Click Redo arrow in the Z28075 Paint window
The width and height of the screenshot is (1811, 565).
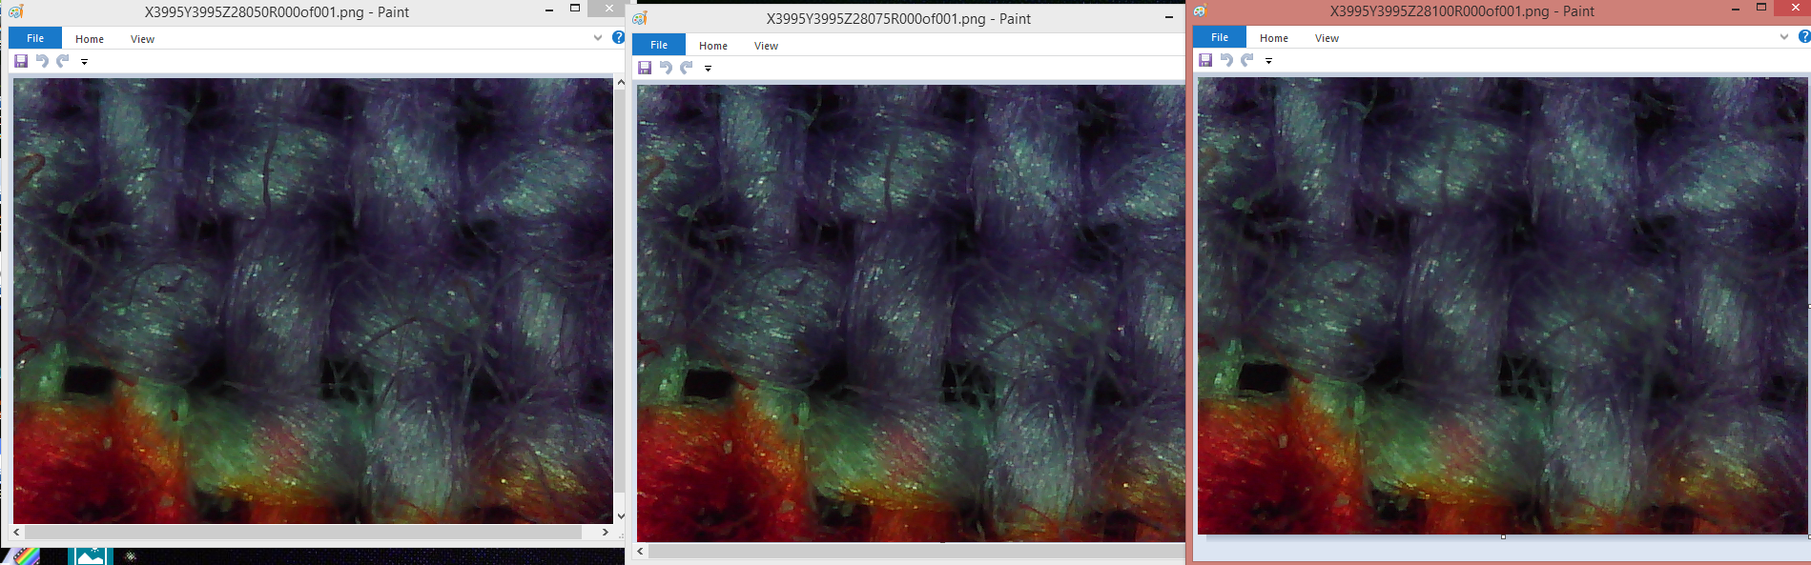687,68
